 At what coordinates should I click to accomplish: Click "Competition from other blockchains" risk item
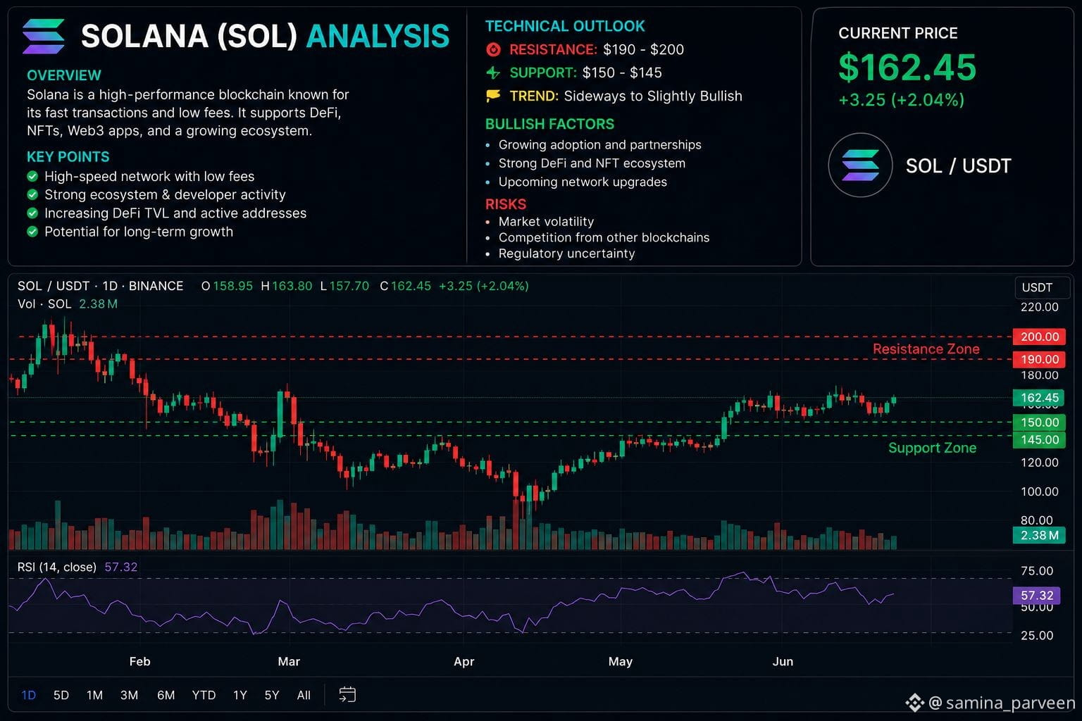click(604, 238)
